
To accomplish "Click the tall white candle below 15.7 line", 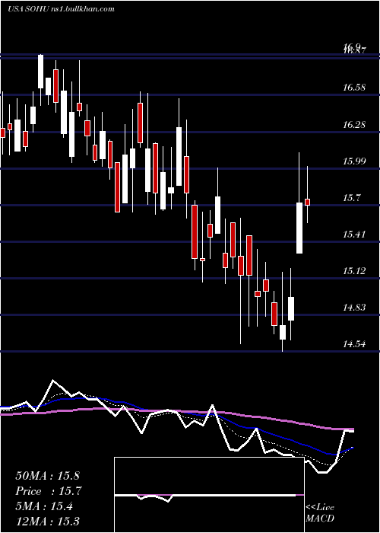I will point(299,228).
